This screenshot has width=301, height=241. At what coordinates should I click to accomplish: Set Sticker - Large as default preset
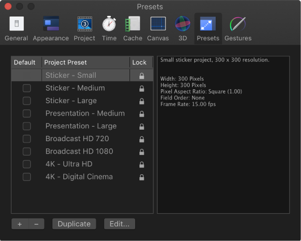pyautogui.click(x=27, y=101)
